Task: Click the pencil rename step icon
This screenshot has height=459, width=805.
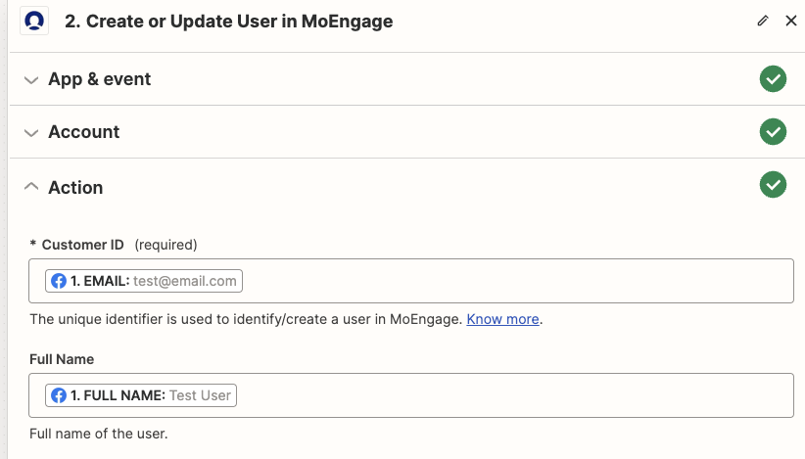Action: click(x=763, y=21)
